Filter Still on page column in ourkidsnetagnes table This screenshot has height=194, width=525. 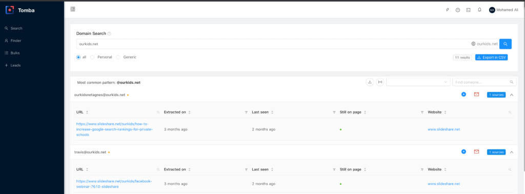click(x=422, y=112)
